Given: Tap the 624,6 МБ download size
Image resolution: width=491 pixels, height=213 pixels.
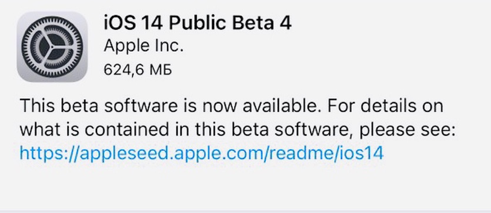Looking at the screenshot, I should click(138, 70).
